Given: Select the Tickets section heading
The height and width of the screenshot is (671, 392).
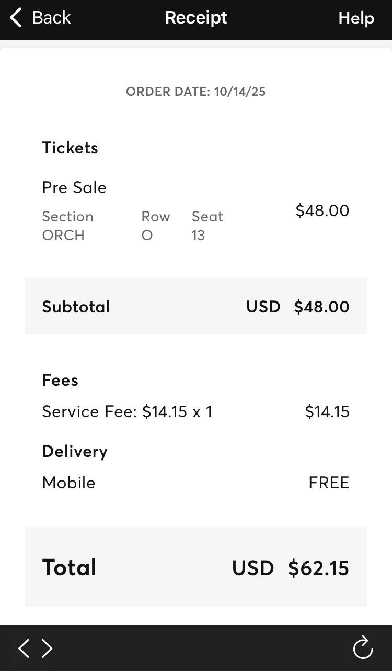Looking at the screenshot, I should [70, 148].
